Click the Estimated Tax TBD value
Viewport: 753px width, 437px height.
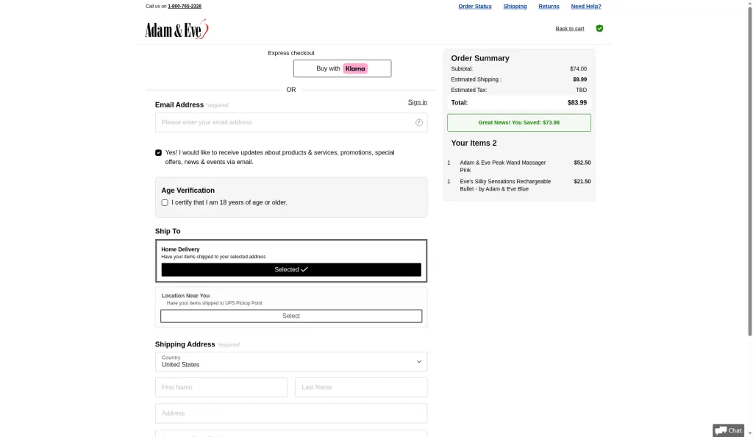581,90
